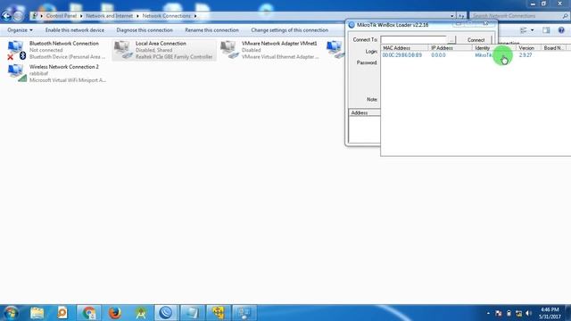Open the network status tray icon
This screenshot has height=321, width=571.
[x=518, y=313]
